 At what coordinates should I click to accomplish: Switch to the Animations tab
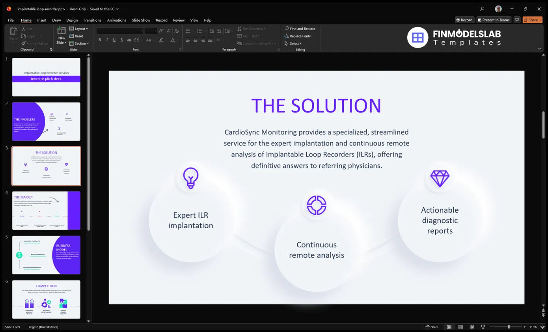tap(117, 20)
